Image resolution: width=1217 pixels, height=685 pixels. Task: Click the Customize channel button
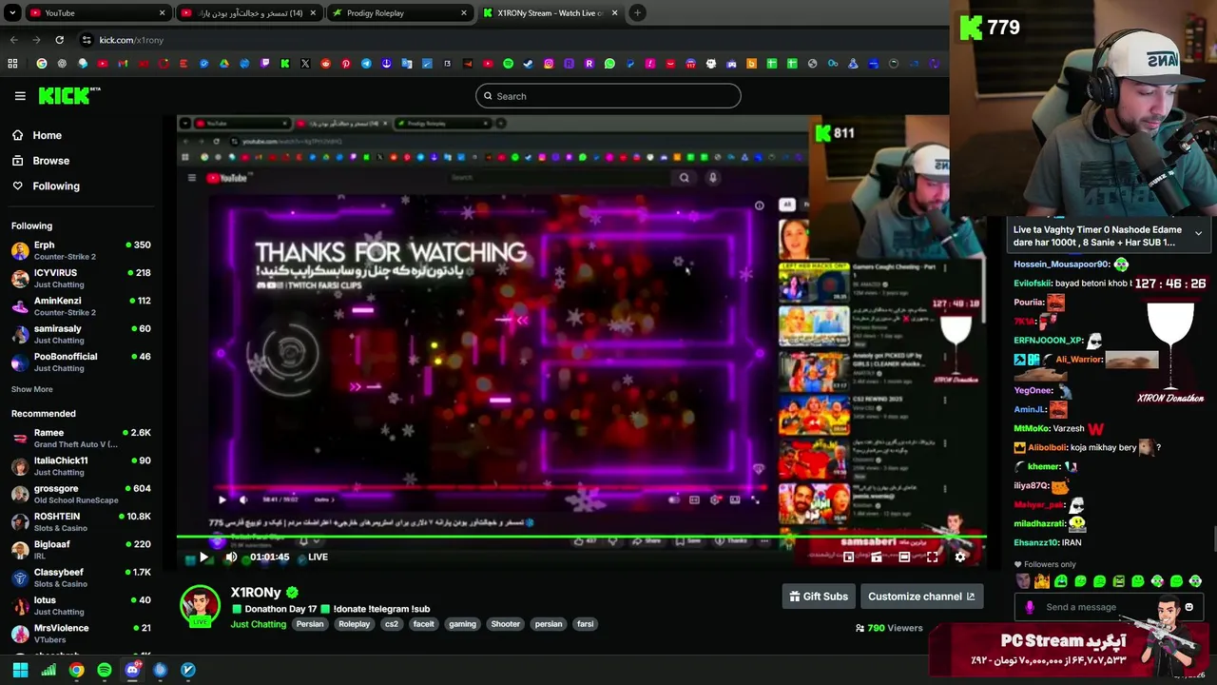[x=921, y=597]
